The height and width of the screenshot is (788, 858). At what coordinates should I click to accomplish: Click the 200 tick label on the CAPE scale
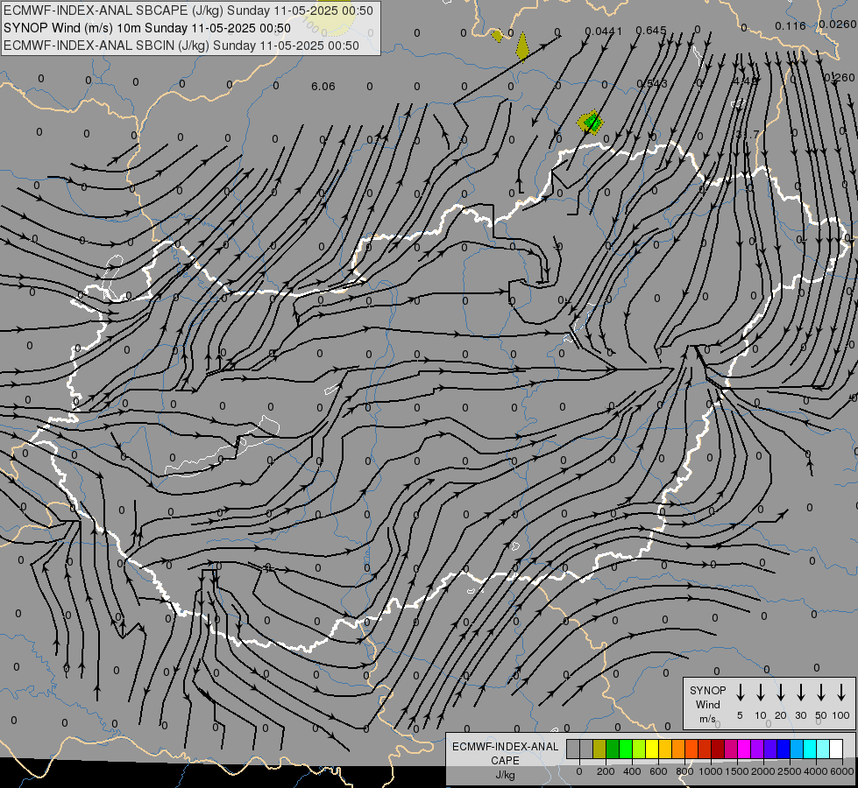click(606, 771)
